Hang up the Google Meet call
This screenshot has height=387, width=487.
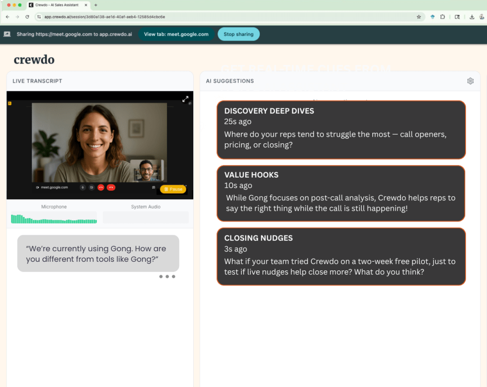click(101, 188)
